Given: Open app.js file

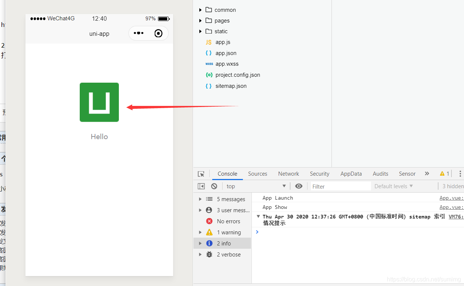Looking at the screenshot, I should 223,42.
